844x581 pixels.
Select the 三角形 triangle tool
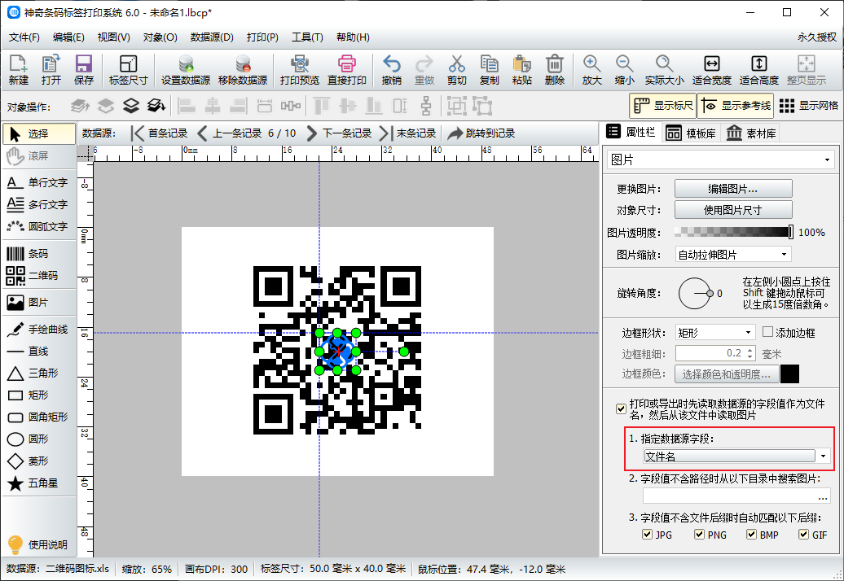tap(38, 373)
